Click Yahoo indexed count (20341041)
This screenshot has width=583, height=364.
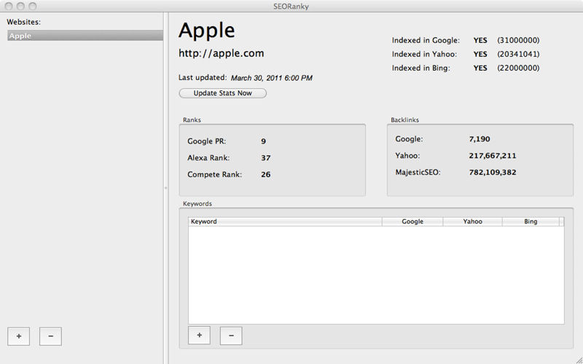pos(518,54)
